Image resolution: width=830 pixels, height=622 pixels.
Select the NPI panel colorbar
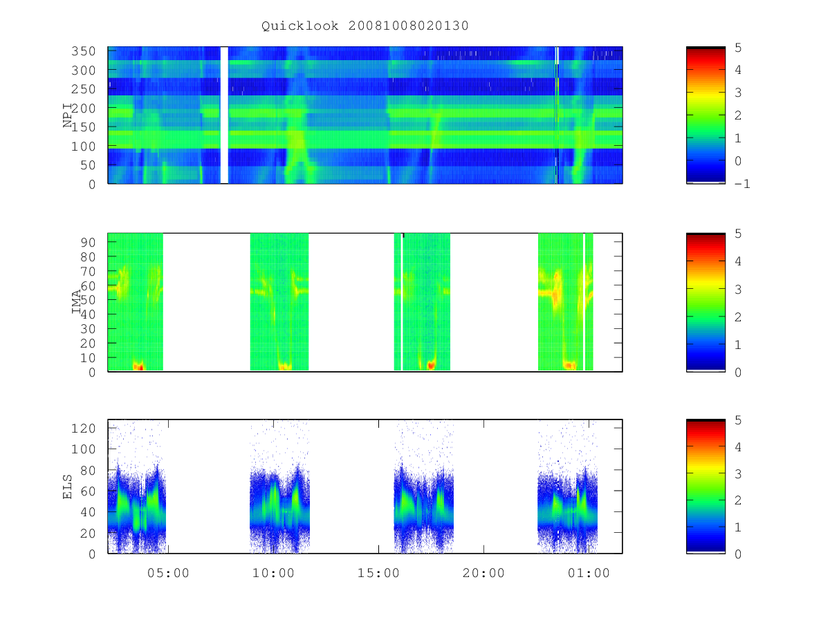click(705, 115)
